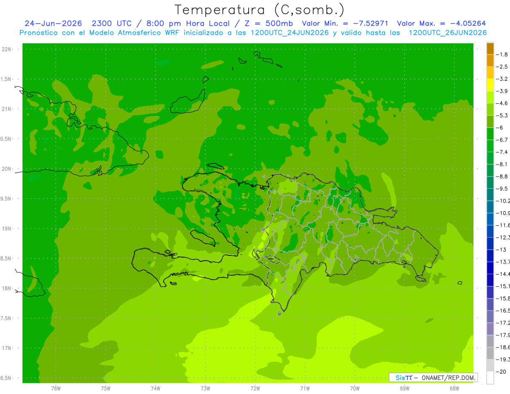Click the '-3.2' colorbar value

[x=502, y=79]
